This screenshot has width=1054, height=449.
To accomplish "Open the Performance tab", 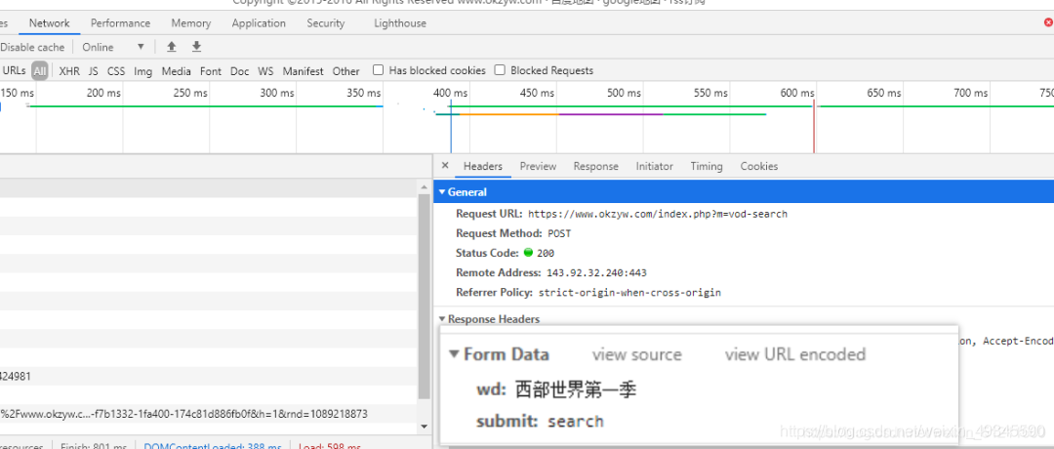I will coord(120,22).
